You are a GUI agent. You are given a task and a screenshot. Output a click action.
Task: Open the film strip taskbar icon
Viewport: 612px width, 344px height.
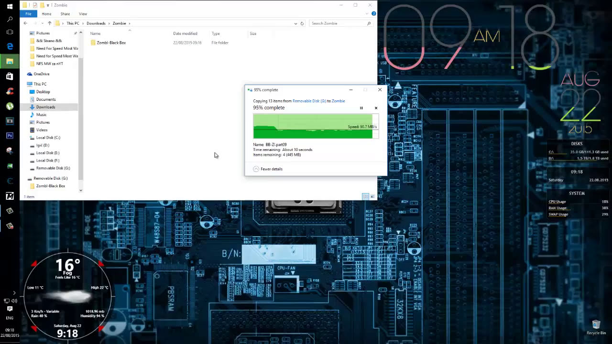click(10, 121)
